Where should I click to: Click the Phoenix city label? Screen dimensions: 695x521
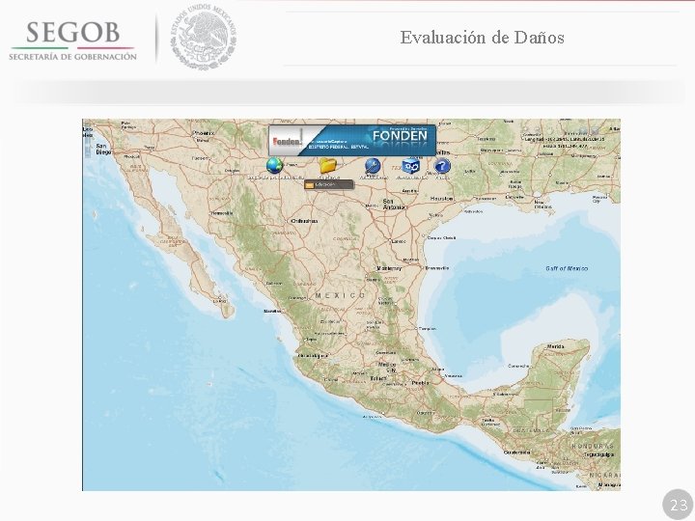204,133
